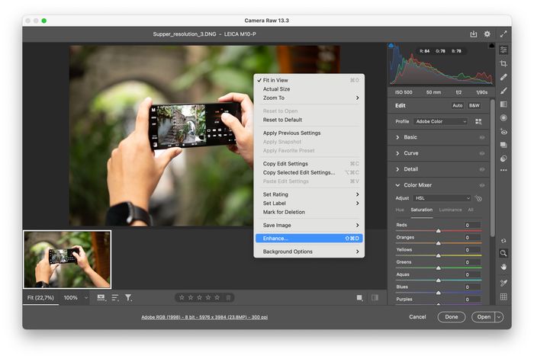Open the Profile Adobe Color dropdown
This screenshot has height=359, width=534.
441,121
